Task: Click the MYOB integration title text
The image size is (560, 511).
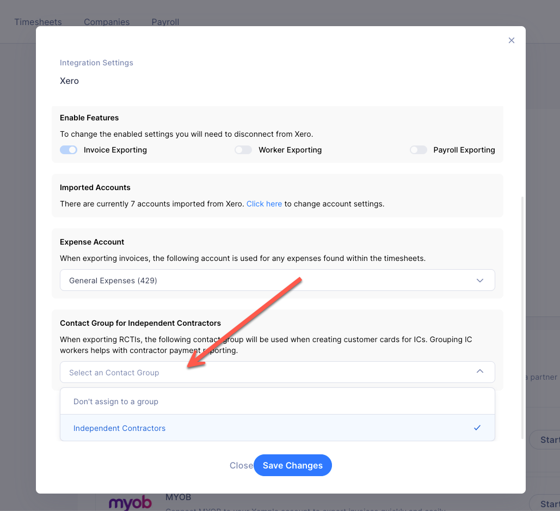Action: 178,497
